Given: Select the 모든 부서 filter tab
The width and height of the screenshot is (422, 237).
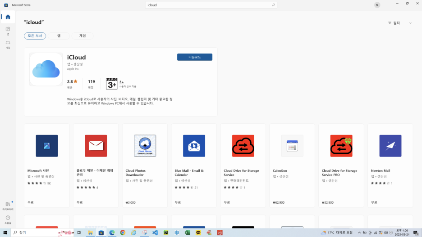Looking at the screenshot, I should coord(35,36).
